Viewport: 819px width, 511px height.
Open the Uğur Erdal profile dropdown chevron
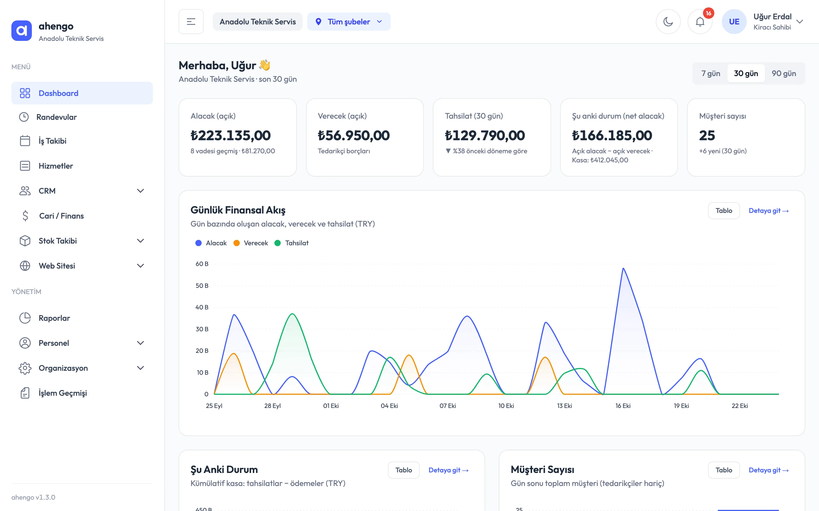[x=799, y=22]
